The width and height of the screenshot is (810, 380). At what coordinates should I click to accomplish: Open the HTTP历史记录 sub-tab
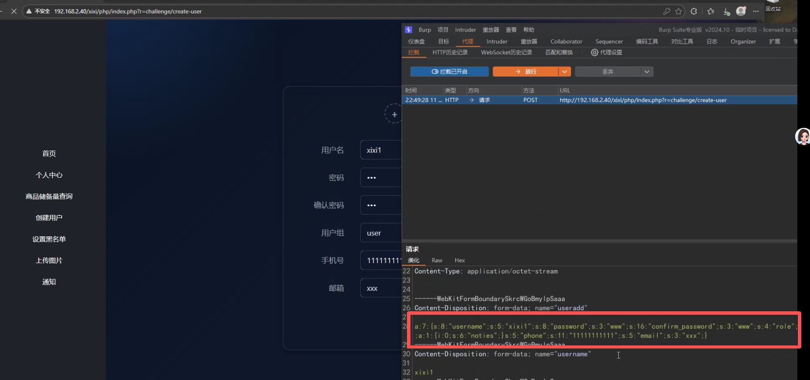pyautogui.click(x=450, y=53)
